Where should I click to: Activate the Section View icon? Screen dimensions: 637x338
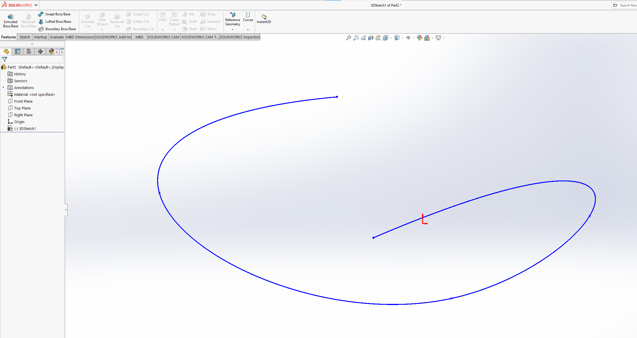pyautogui.click(x=370, y=38)
